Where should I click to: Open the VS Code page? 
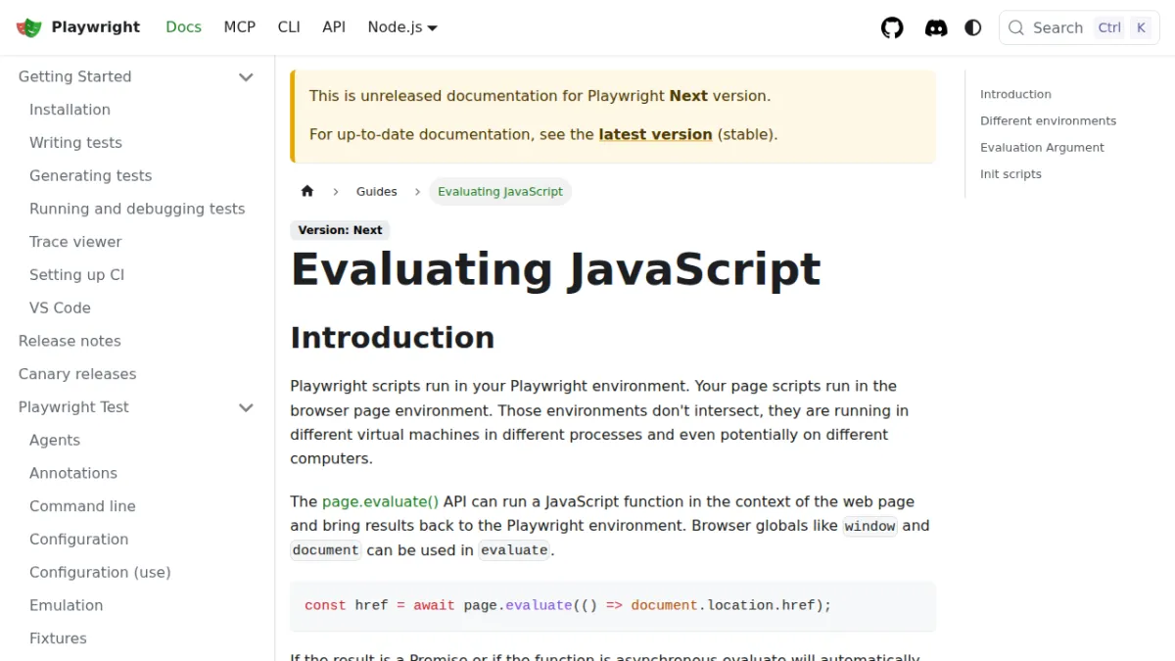pos(60,308)
